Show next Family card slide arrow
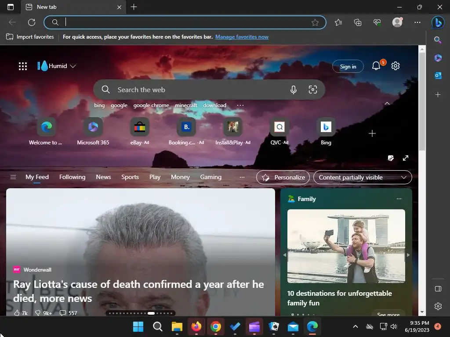Image resolution: width=450 pixels, height=337 pixels. coord(408,255)
